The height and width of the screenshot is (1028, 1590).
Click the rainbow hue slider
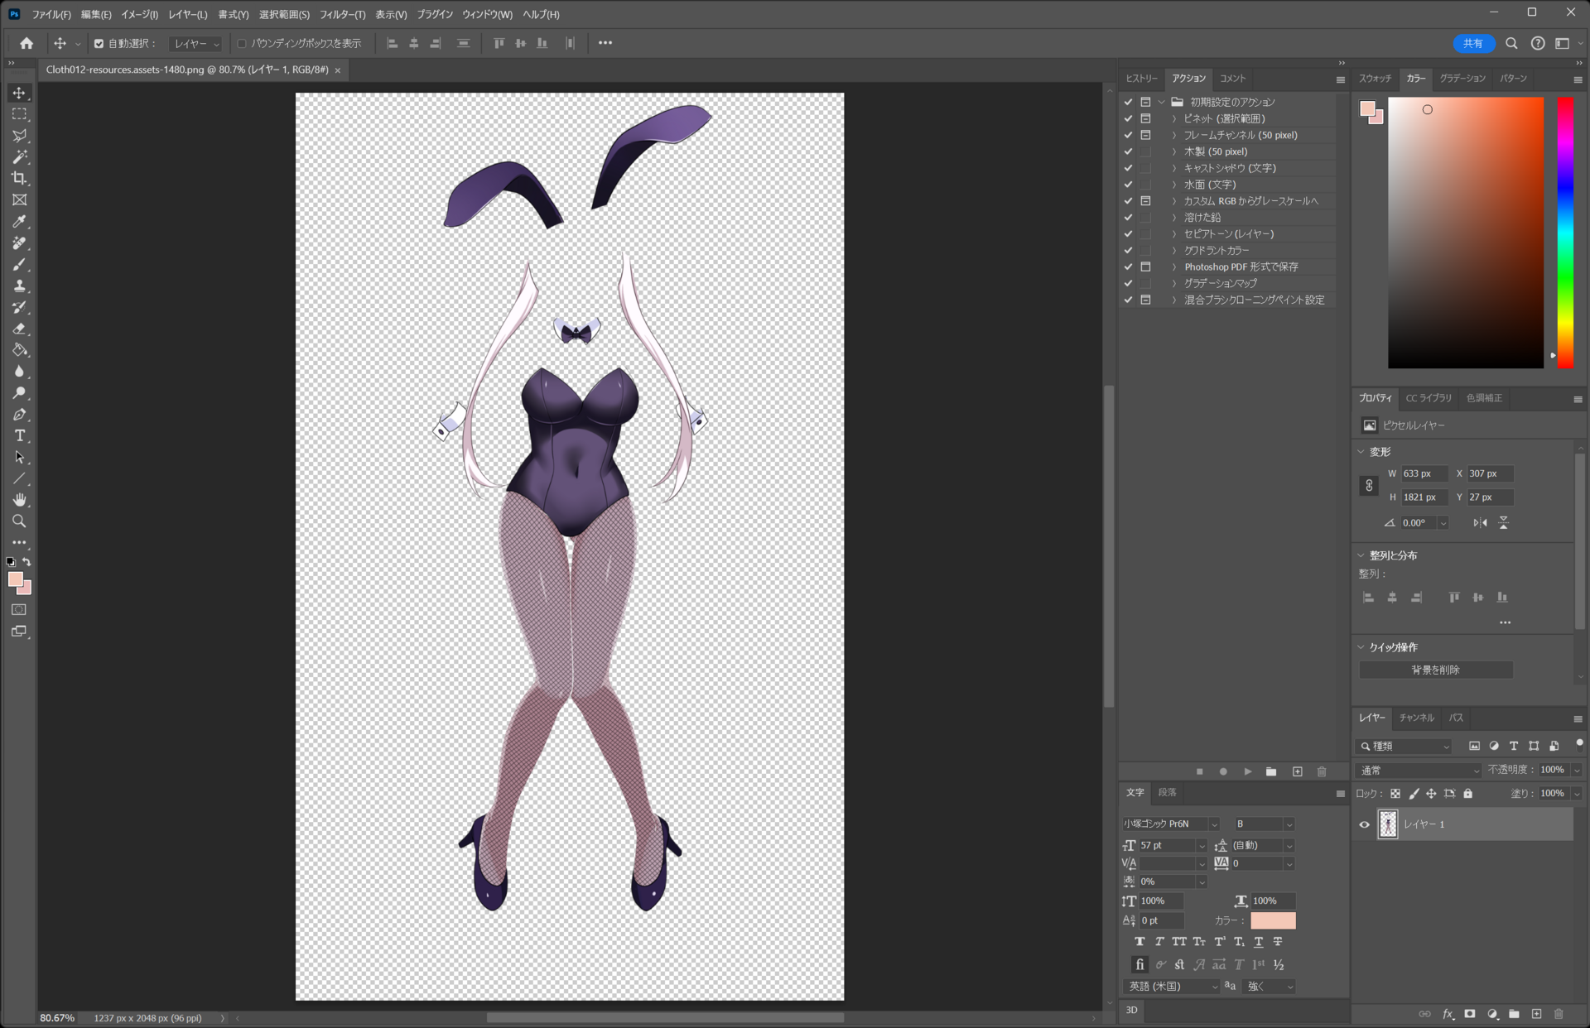point(1565,233)
